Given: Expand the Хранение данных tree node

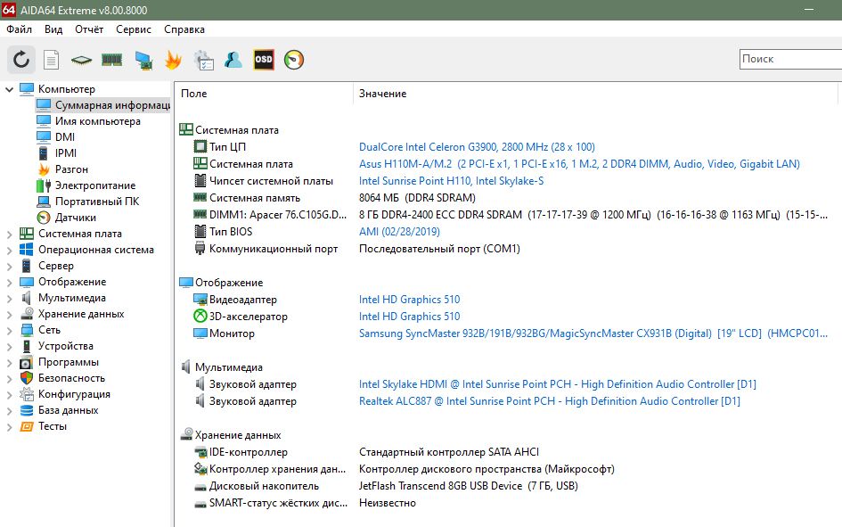Looking at the screenshot, I should click(9, 315).
